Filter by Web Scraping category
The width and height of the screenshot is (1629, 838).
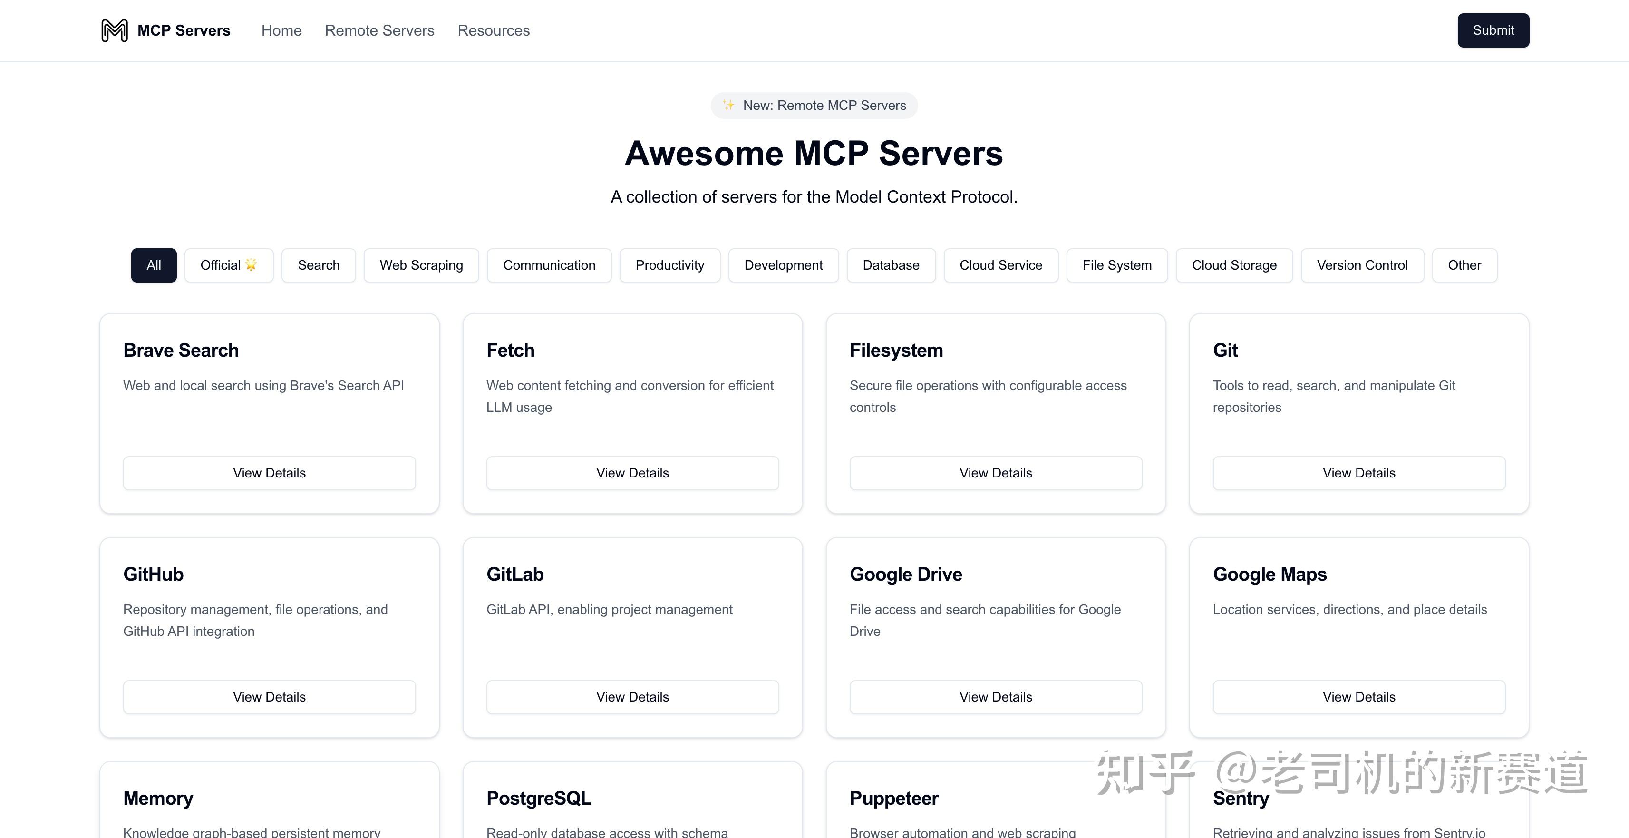pos(421,265)
